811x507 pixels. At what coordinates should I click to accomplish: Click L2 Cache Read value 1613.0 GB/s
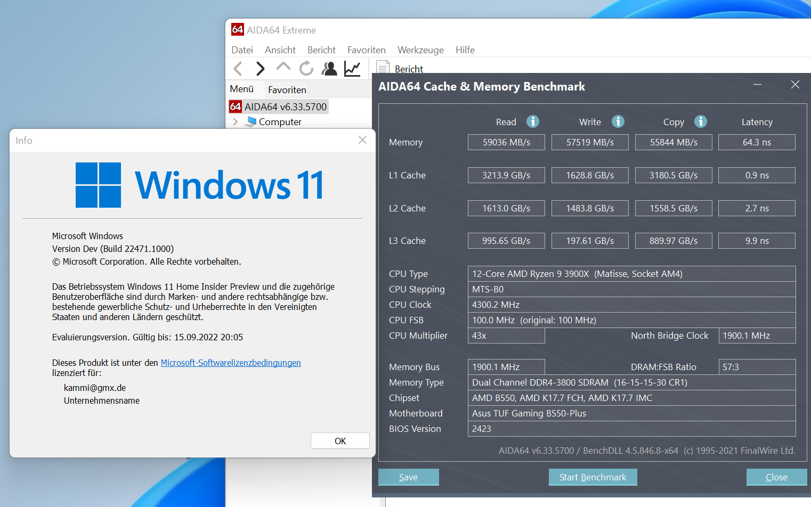click(x=506, y=208)
